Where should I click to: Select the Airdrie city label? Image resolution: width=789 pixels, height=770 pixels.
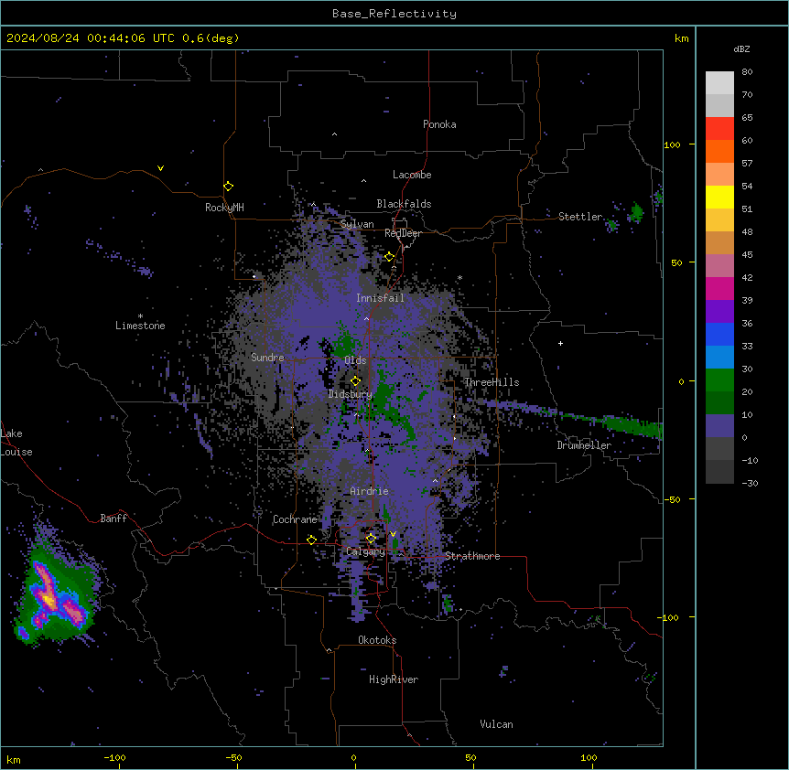(x=370, y=491)
